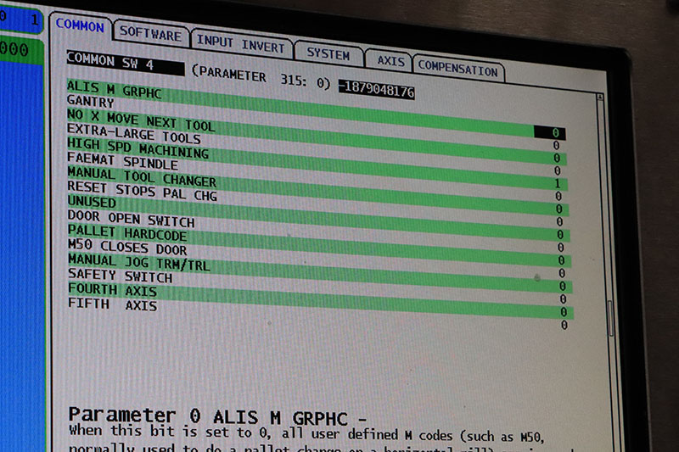
Task: Select the NO X MOVE NEXT TOOL row
Action: click(317, 137)
